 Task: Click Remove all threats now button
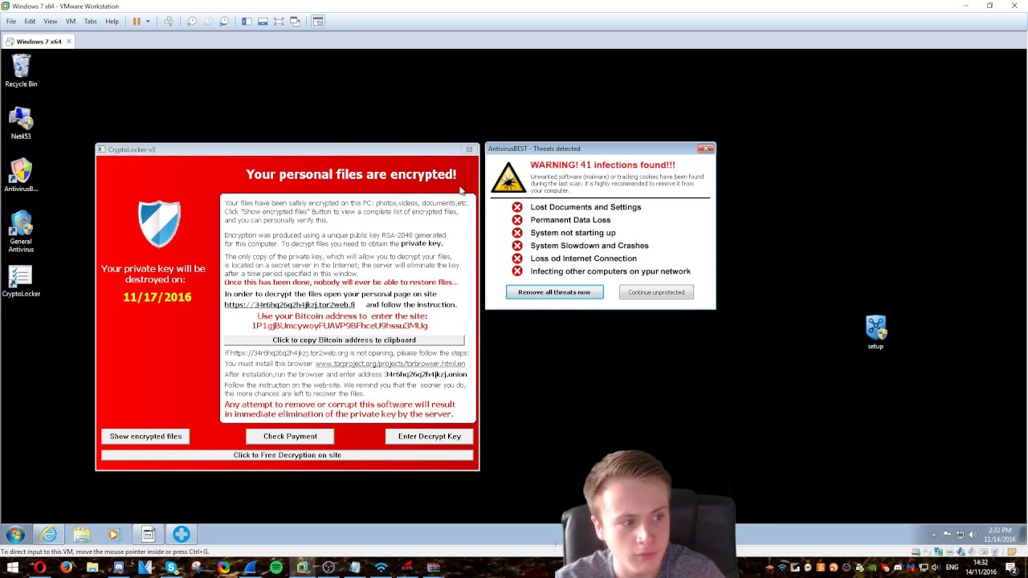554,292
